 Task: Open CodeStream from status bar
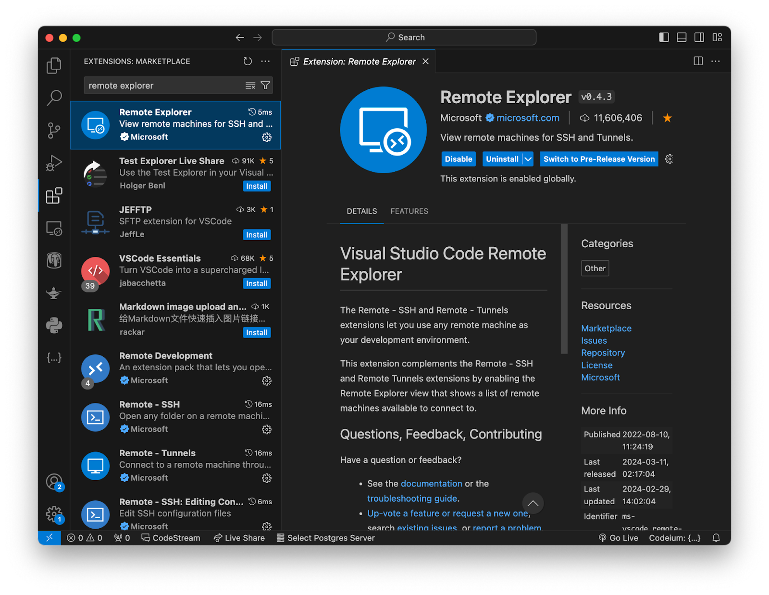tap(171, 538)
